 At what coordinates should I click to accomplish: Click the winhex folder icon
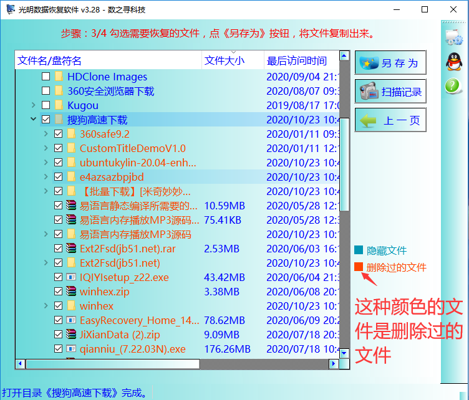[x=71, y=306]
